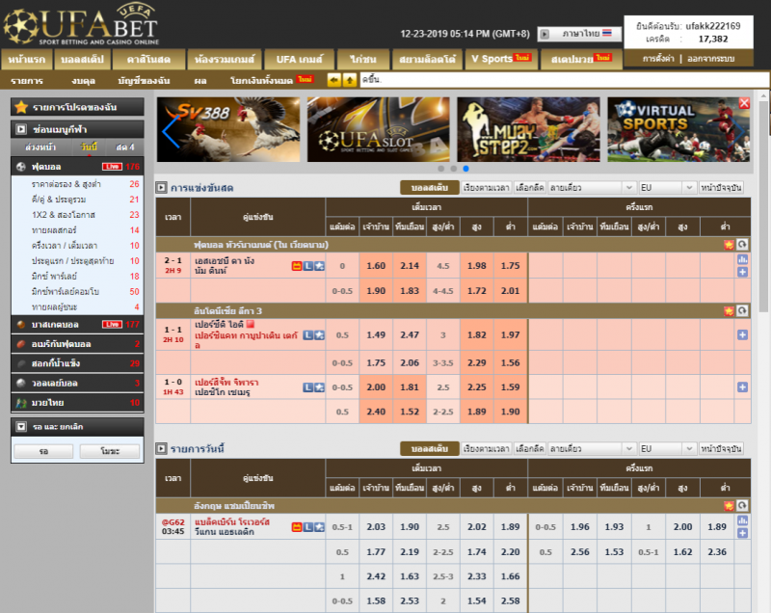
Task: Collapse the ซ่อนเมนูกีฬา sports menu
Action: [x=21, y=129]
